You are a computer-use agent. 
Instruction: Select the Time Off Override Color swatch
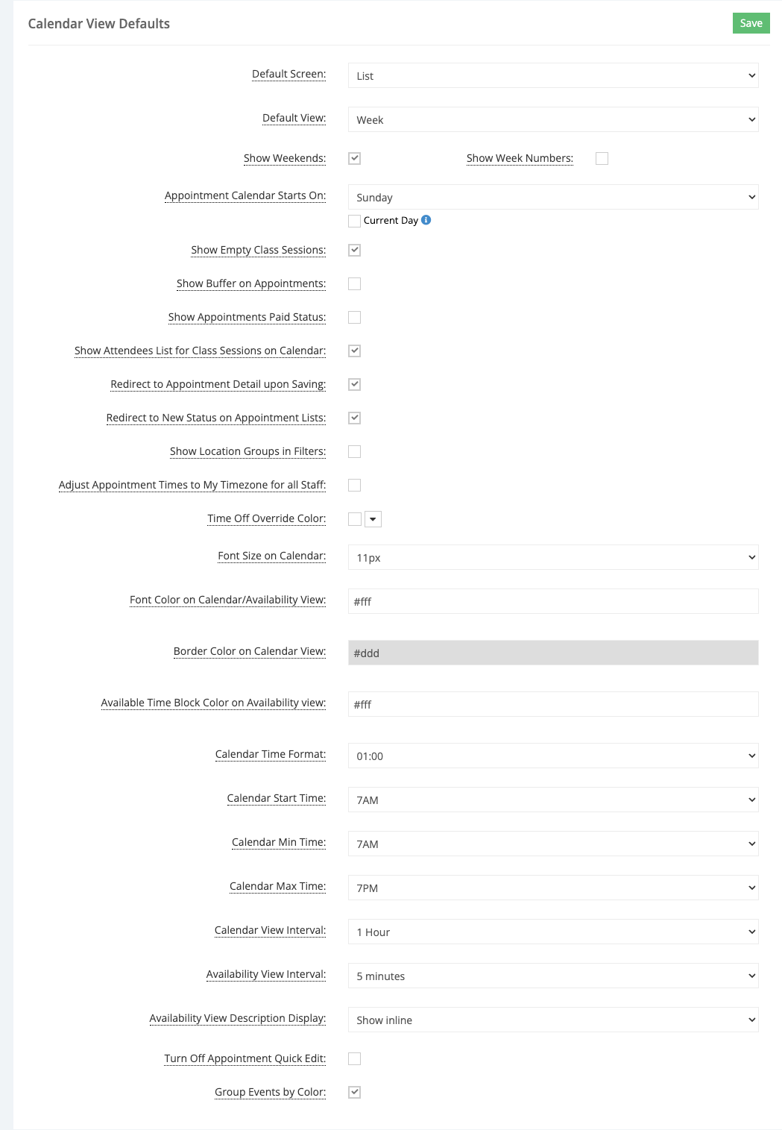[x=355, y=518]
